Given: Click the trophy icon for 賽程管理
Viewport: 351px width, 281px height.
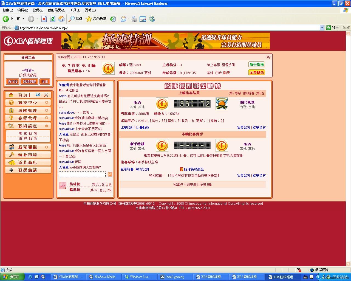Looking at the screenshot, I should pyautogui.click(x=11, y=118).
